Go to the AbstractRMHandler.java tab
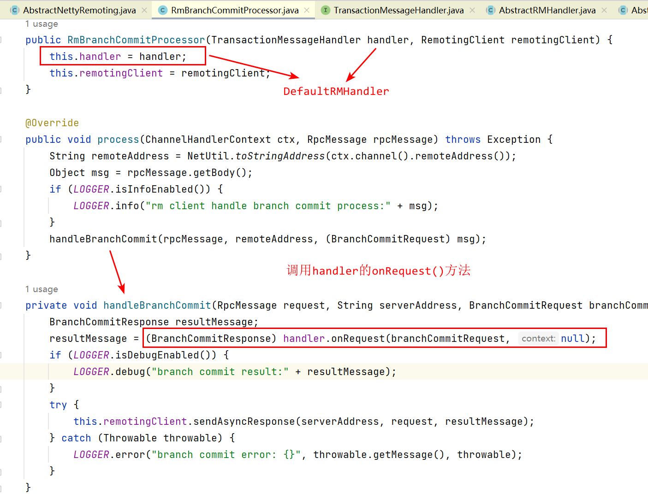Screen dimensions: 648x499 [x=547, y=10]
